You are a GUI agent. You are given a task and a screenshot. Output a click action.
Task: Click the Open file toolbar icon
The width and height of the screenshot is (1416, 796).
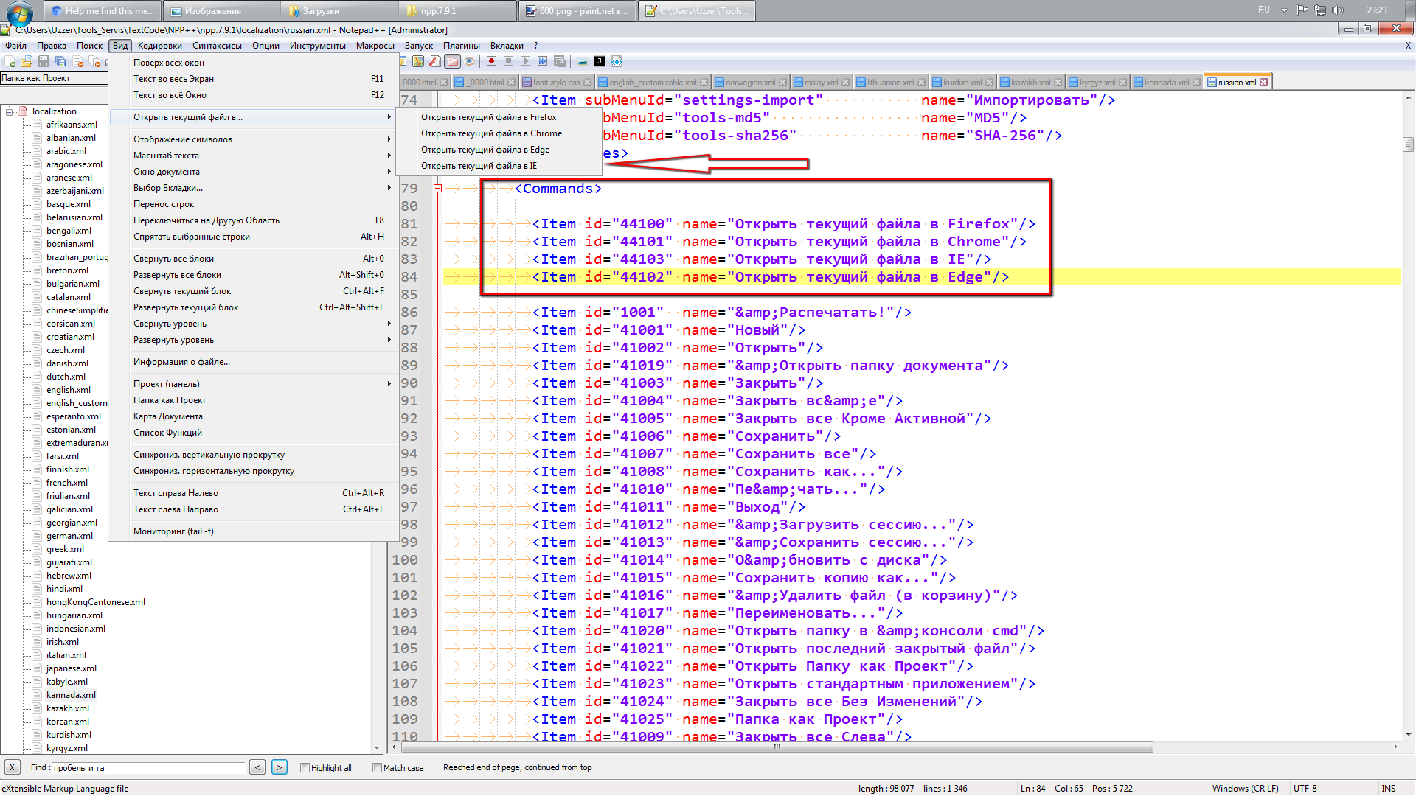click(x=27, y=61)
